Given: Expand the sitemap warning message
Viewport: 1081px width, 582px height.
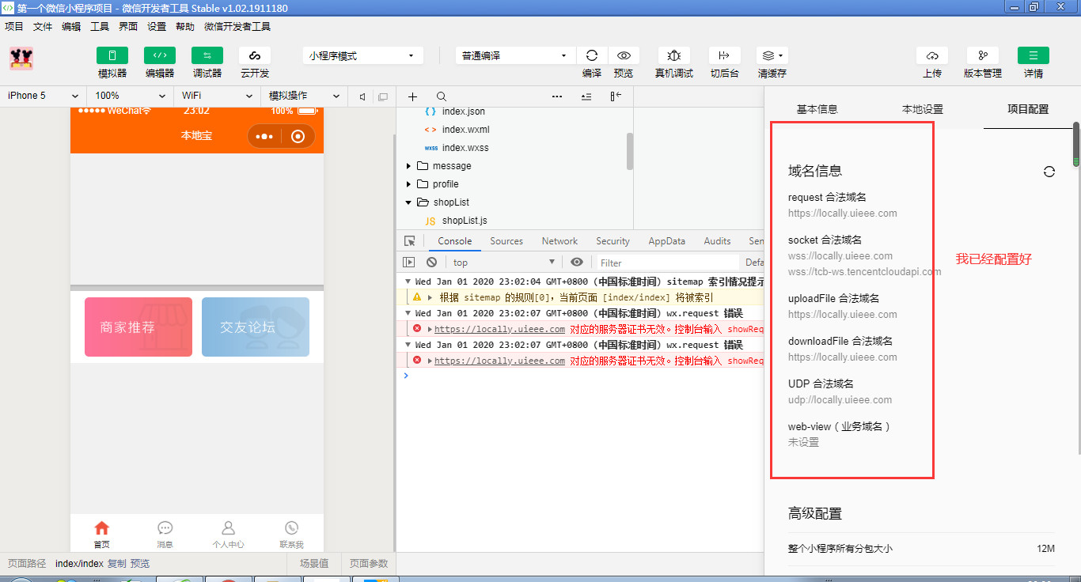Looking at the screenshot, I should (x=431, y=297).
